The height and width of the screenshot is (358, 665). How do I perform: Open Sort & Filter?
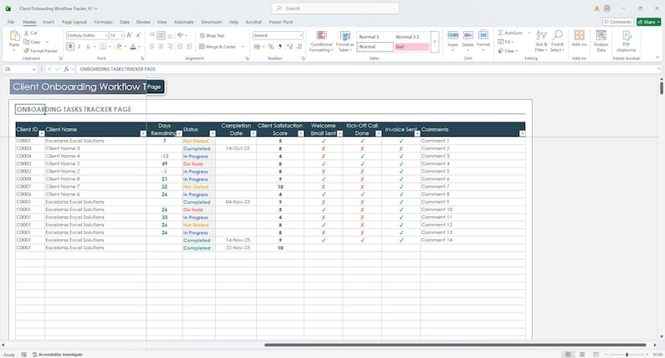pos(541,41)
